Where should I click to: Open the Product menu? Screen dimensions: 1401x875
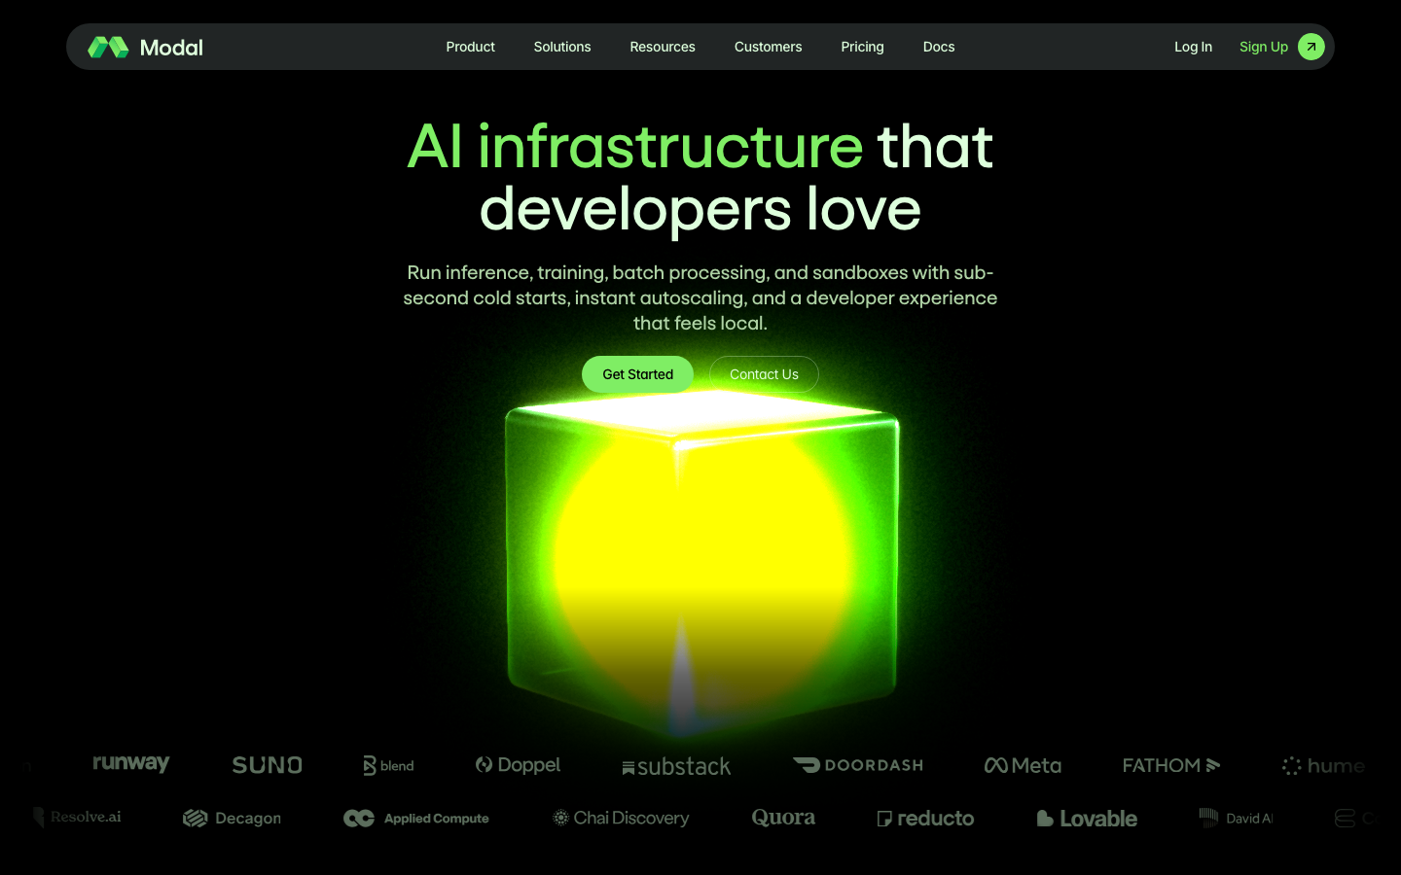point(470,47)
